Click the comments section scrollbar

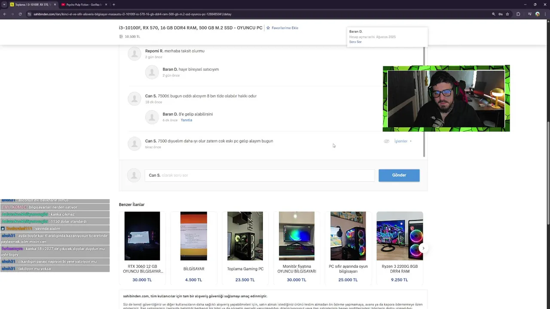(x=424, y=101)
